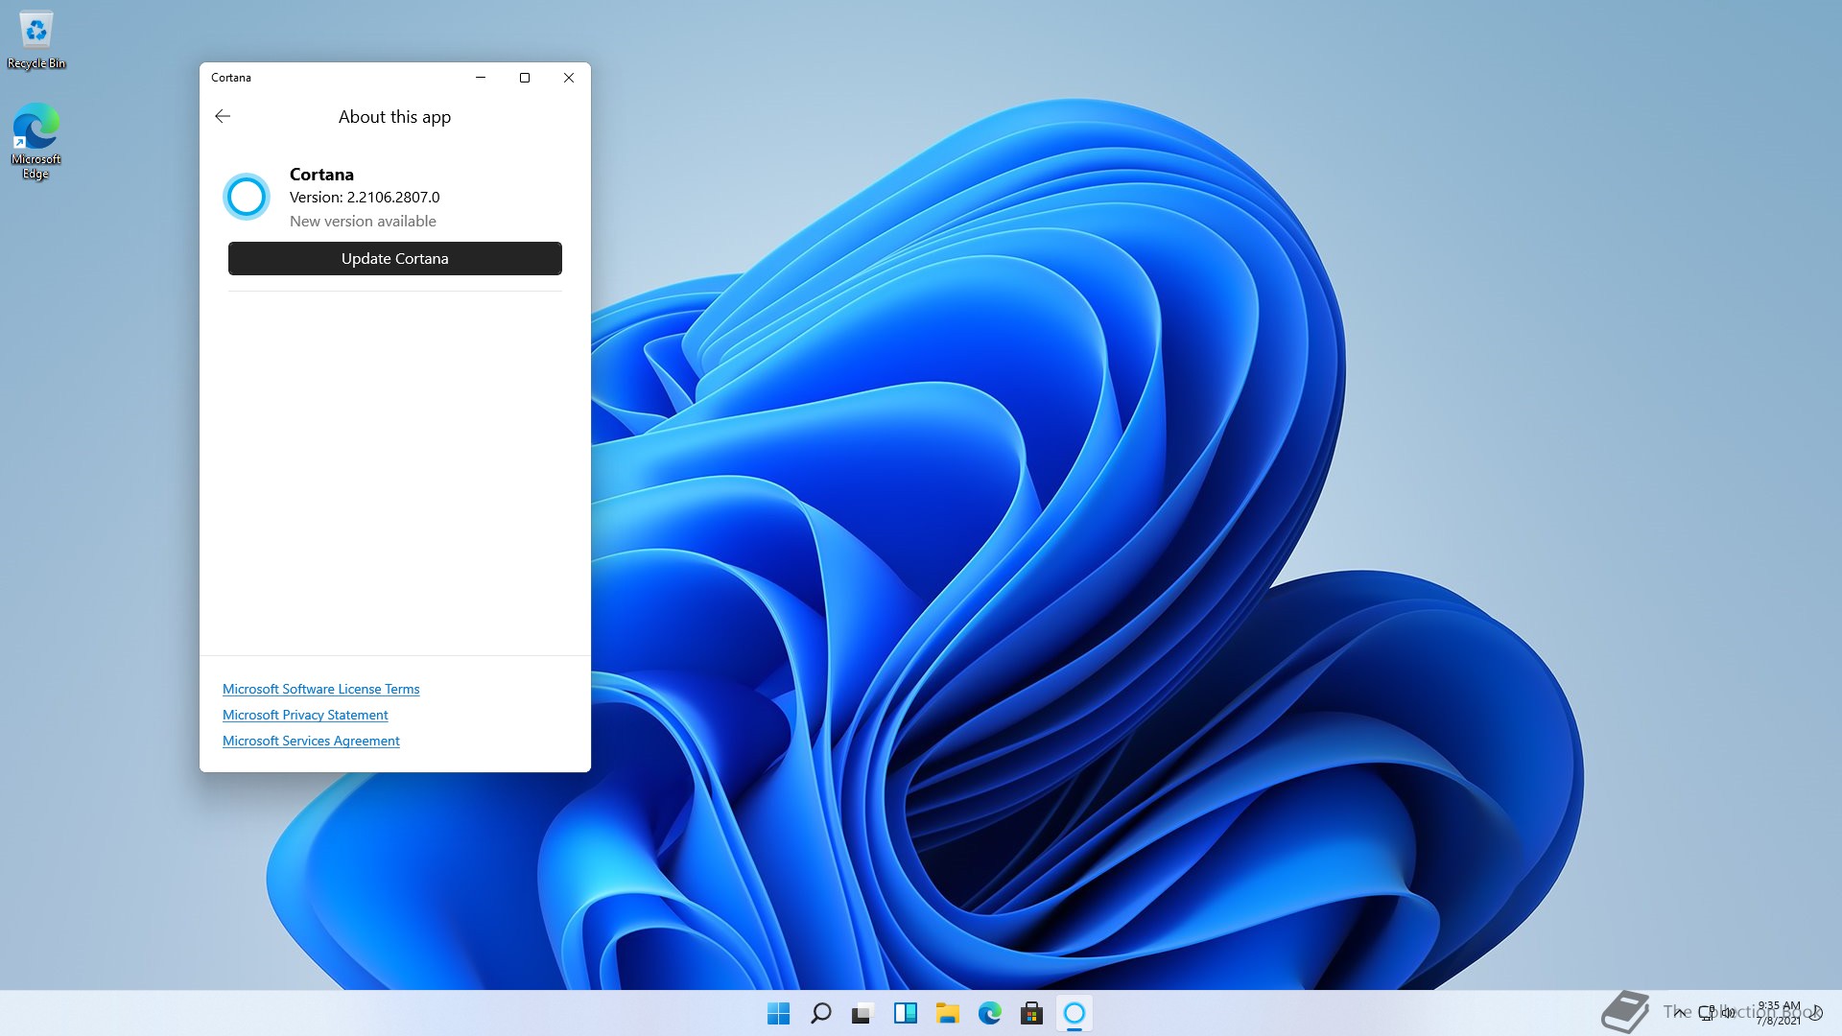Open the Recycle Bin desktop icon
Viewport: 1842px width, 1036px height.
[36, 40]
